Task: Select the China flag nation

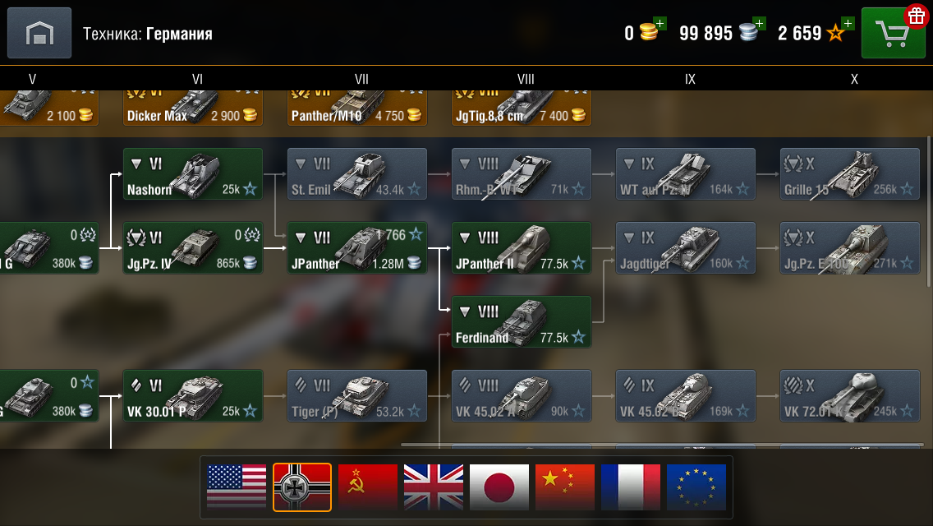Action: pos(565,487)
